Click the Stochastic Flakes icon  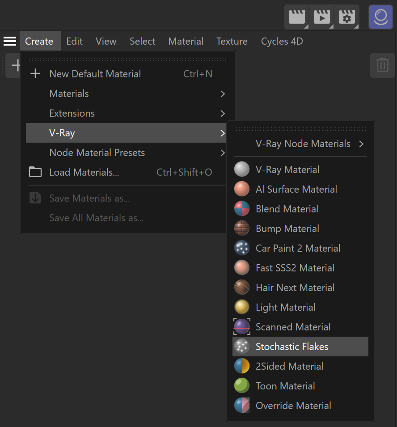242,347
